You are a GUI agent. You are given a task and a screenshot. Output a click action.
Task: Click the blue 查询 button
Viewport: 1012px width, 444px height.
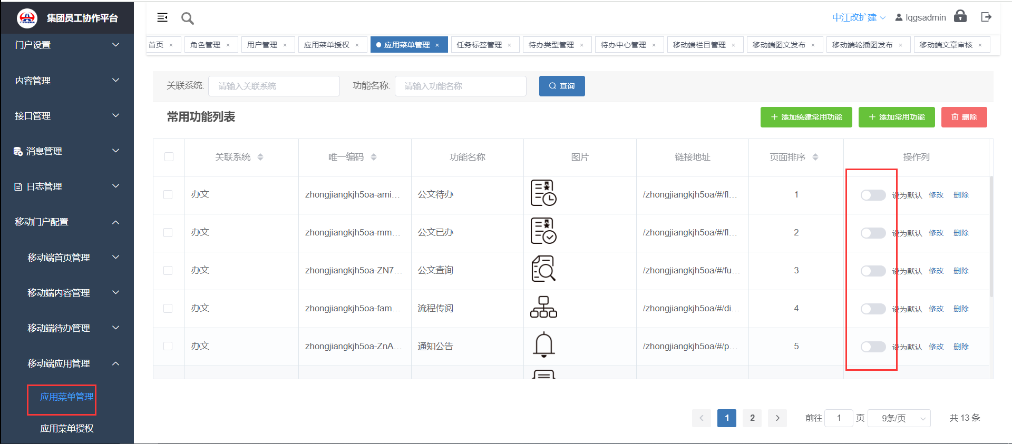[561, 86]
